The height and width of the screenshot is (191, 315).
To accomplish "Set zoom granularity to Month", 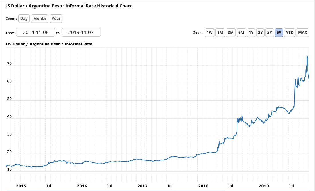I will [x=40, y=19].
